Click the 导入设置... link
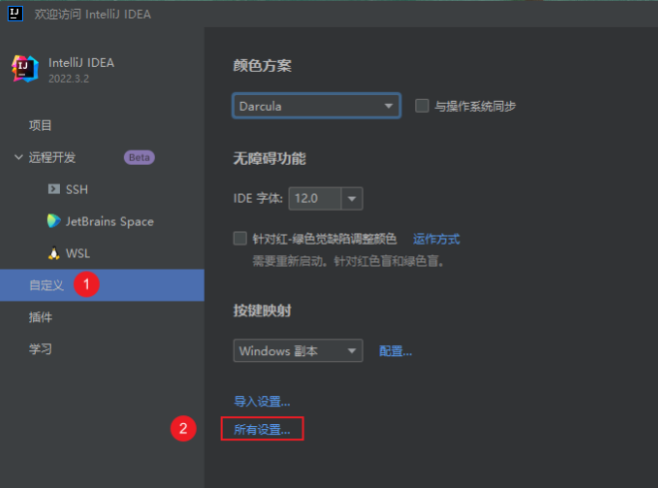The image size is (658, 488). tap(262, 402)
